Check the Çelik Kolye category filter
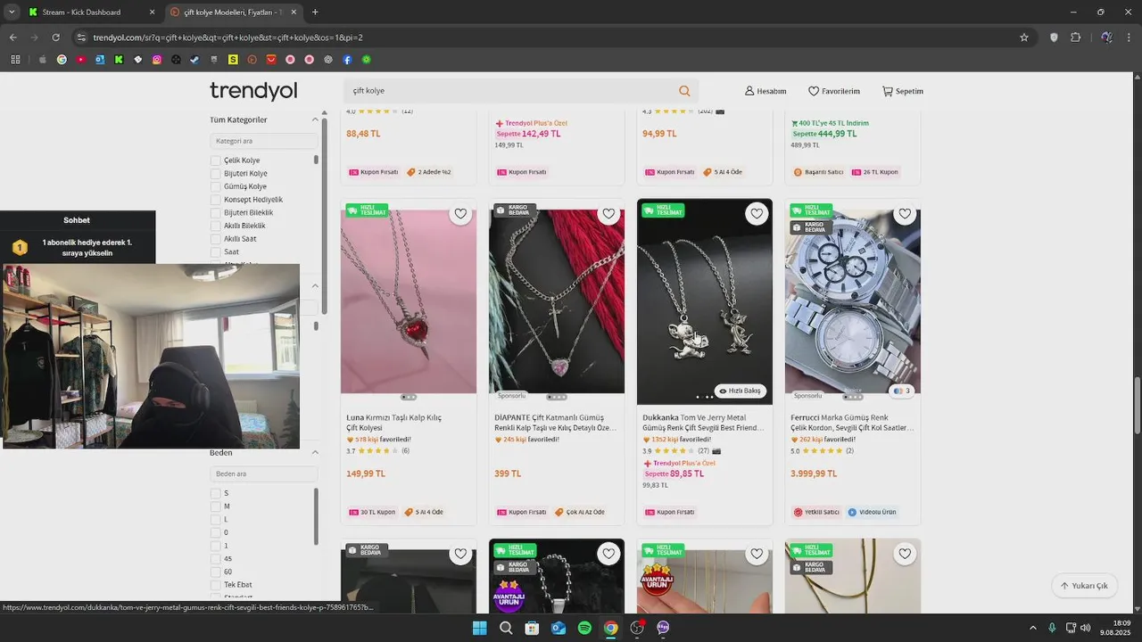 [215, 160]
